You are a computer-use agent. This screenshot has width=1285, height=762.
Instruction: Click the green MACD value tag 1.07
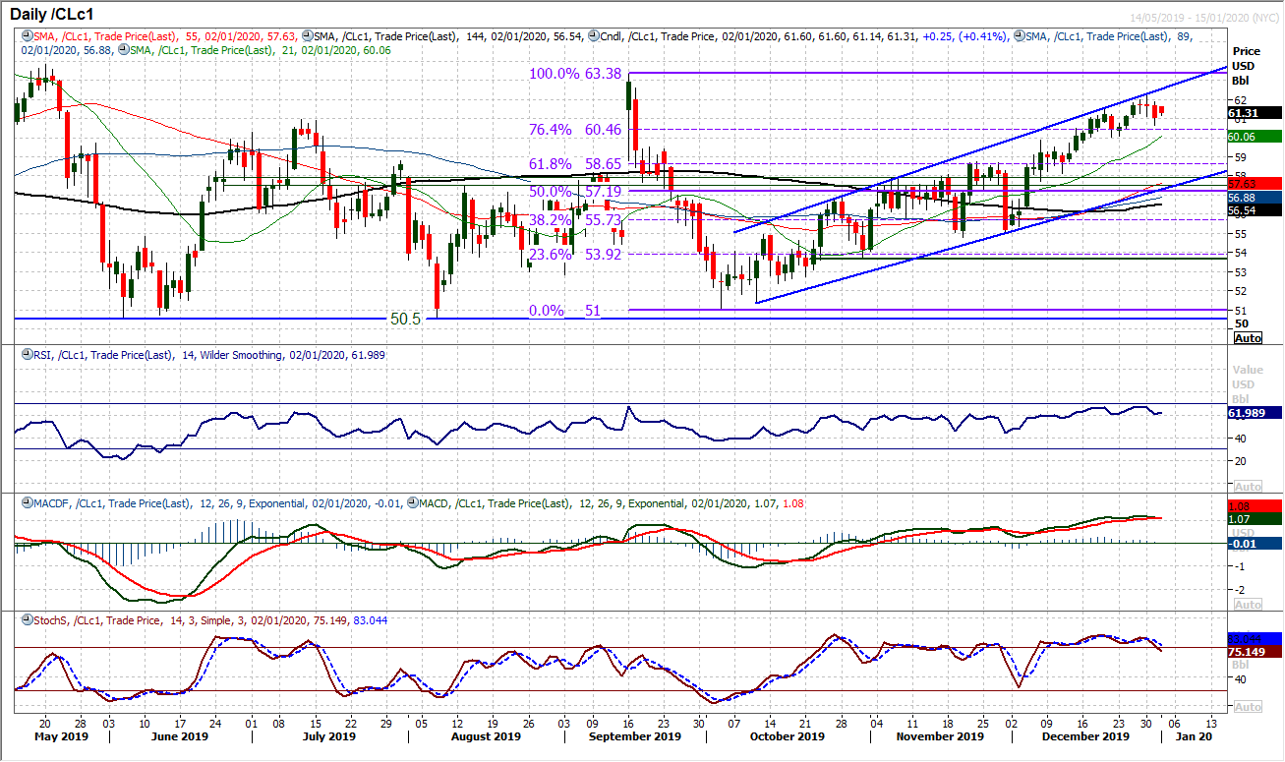[x=1256, y=518]
